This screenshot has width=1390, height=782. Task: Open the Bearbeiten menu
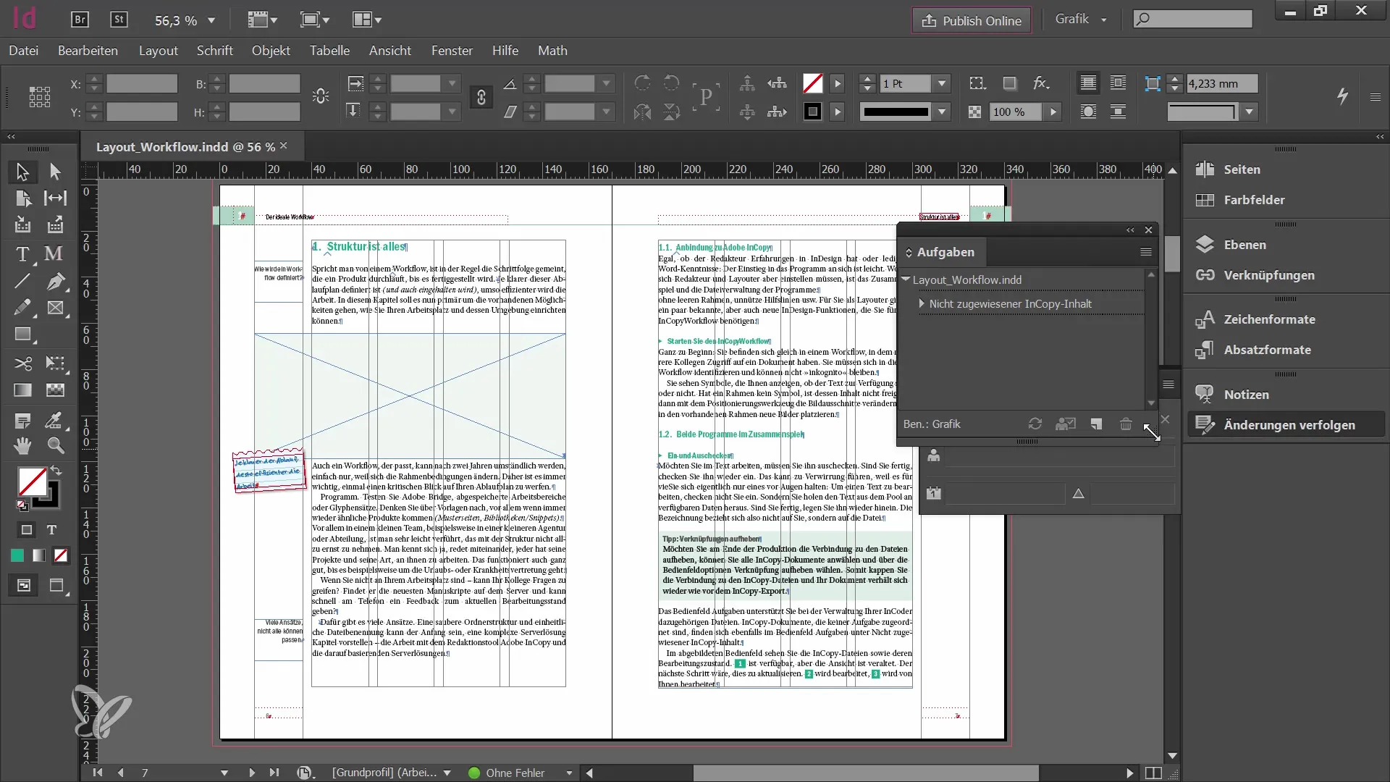click(x=88, y=51)
